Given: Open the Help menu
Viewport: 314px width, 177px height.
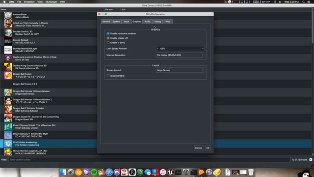Looking at the screenshot, I should (x=62, y=2).
